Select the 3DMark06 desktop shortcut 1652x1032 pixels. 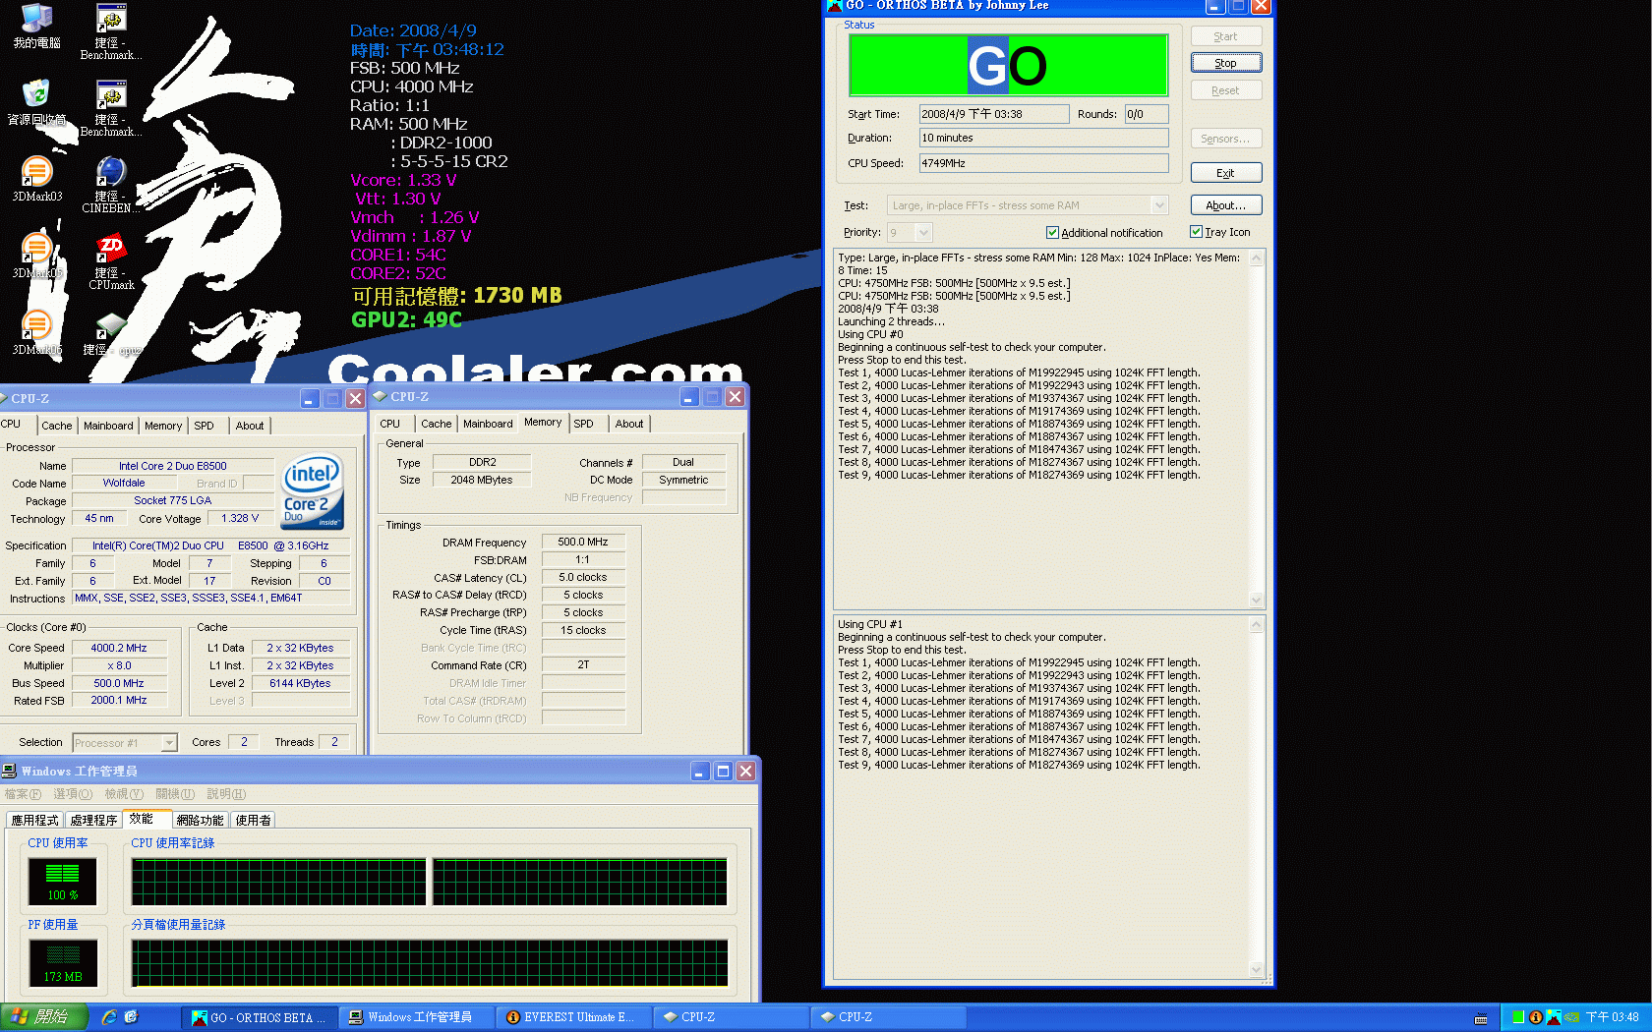pos(36,332)
